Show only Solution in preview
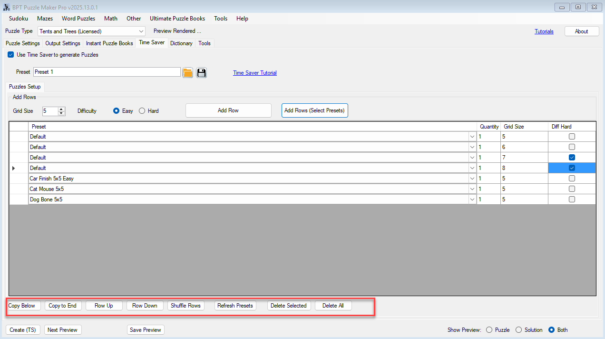The width and height of the screenshot is (605, 339). [518, 330]
